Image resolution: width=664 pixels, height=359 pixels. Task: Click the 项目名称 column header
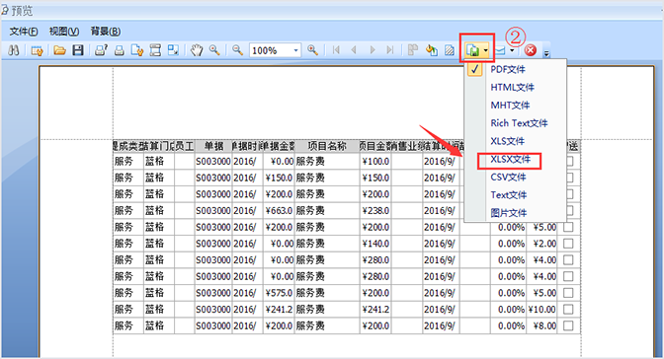pyautogui.click(x=327, y=146)
